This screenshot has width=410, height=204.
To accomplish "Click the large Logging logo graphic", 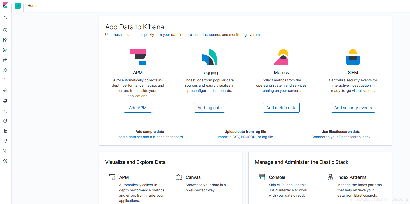I will 210,57.
